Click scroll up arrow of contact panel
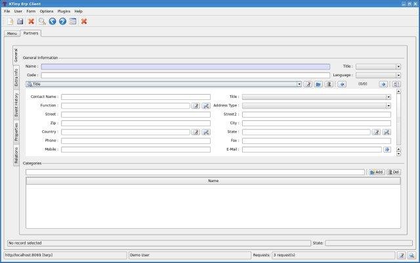The image size is (420, 263). click(398, 91)
